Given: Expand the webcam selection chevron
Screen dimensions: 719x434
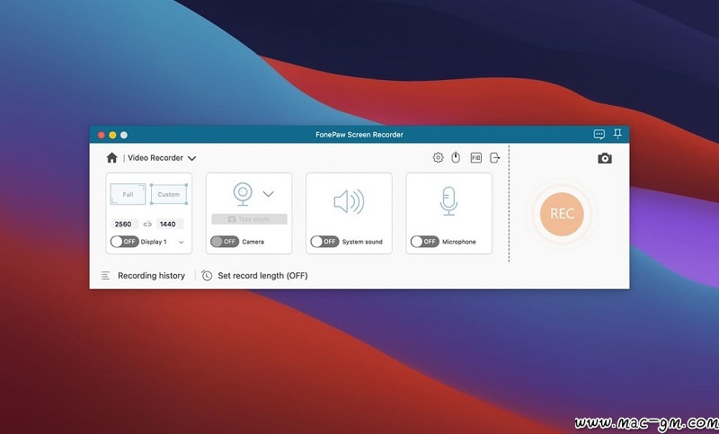Looking at the screenshot, I should point(268,194).
